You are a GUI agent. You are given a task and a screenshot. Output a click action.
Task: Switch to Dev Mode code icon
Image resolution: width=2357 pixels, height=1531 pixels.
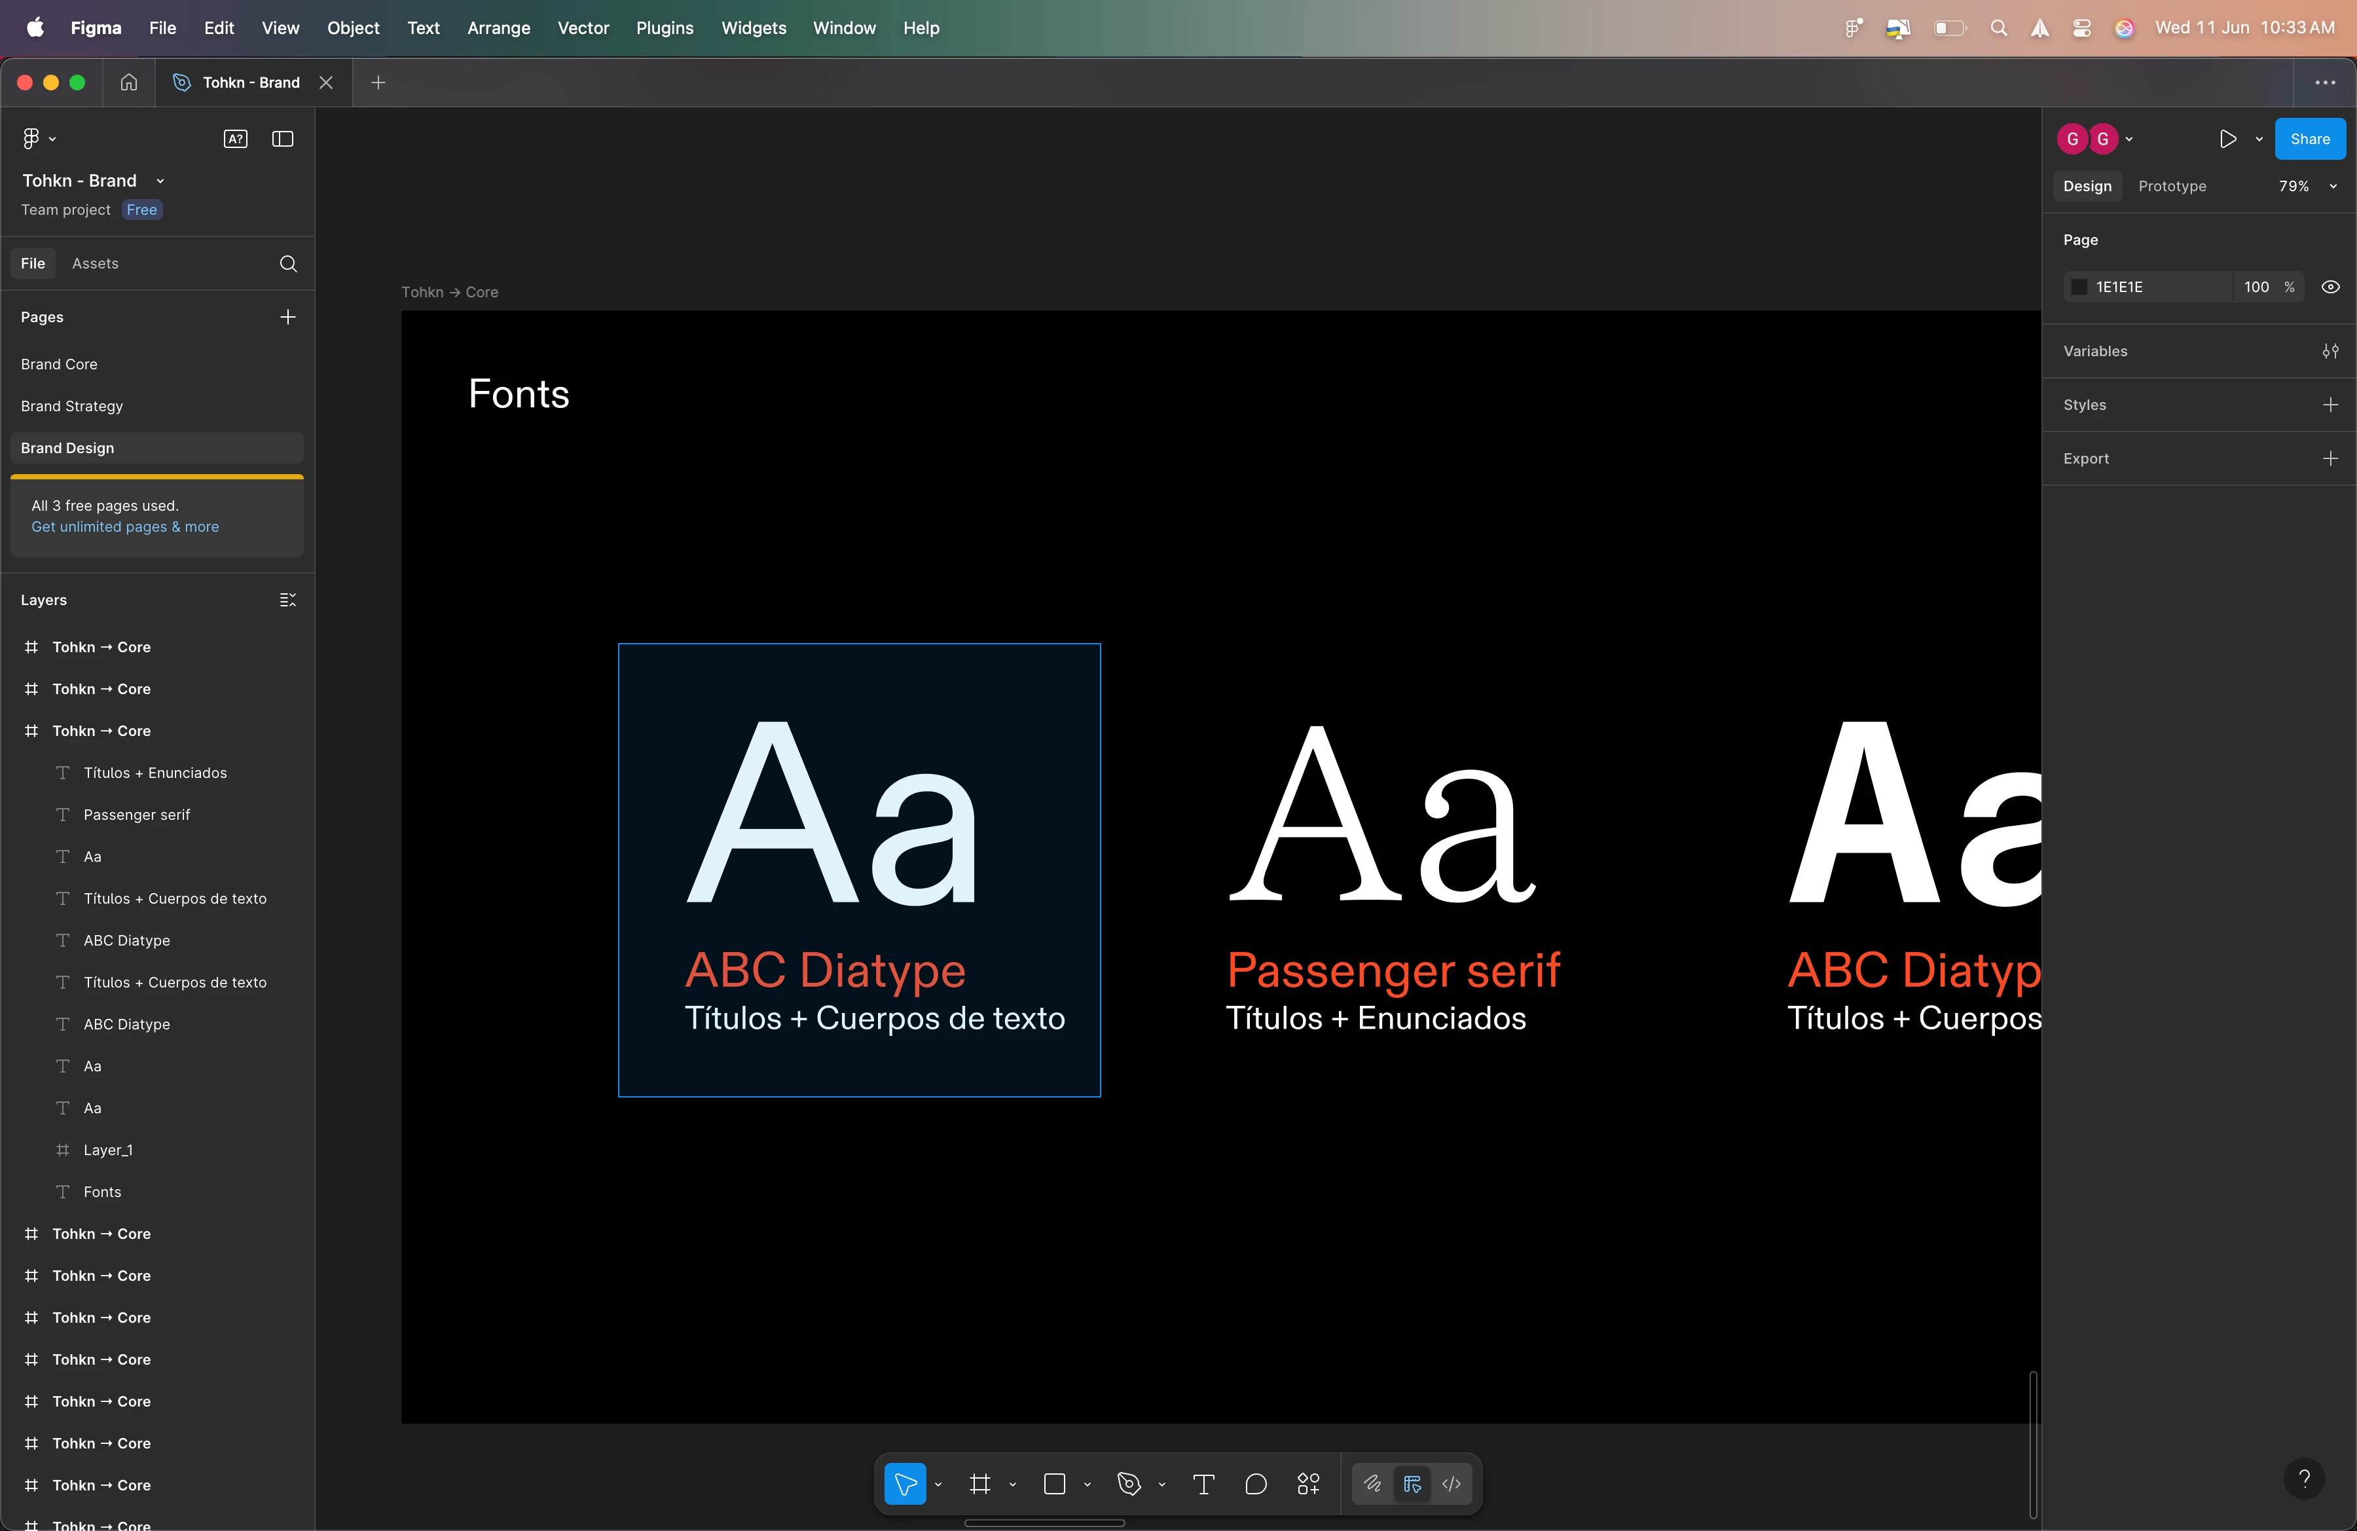(x=1452, y=1483)
